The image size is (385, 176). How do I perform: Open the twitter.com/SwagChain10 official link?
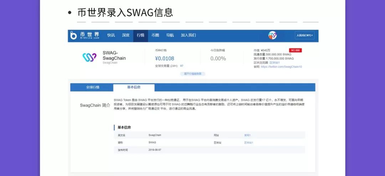click(x=281, y=67)
